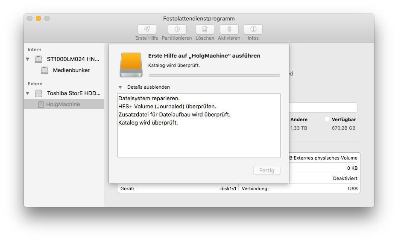Click the Toshiba StorE HDD drive icon

tap(38, 93)
